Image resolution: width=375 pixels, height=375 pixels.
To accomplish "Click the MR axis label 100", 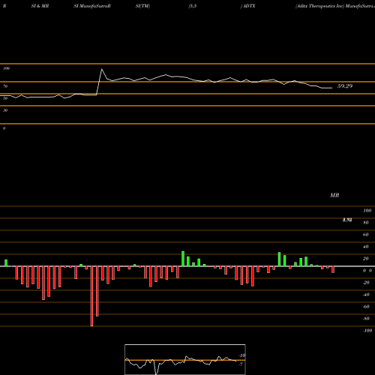I will 367,211.
